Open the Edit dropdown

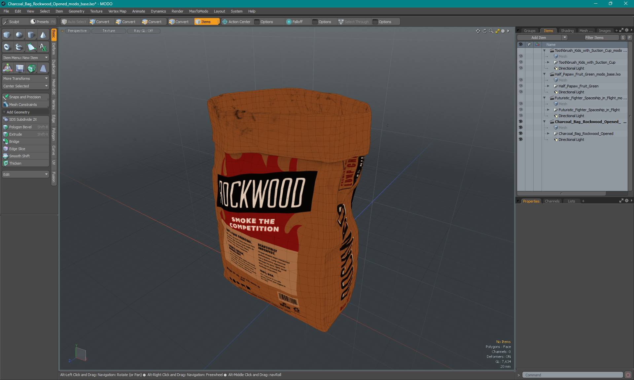[25, 174]
